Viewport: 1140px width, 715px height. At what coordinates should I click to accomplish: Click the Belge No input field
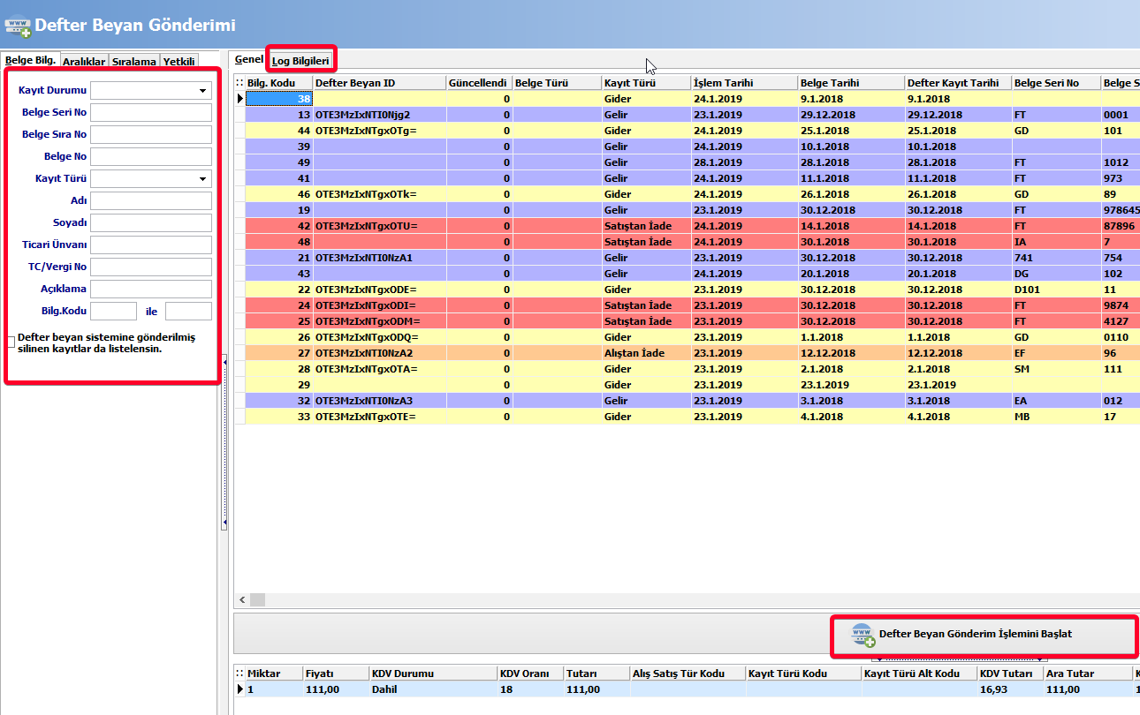point(151,157)
